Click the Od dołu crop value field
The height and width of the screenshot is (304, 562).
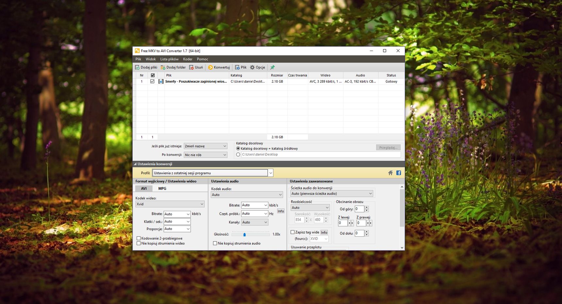pos(359,233)
